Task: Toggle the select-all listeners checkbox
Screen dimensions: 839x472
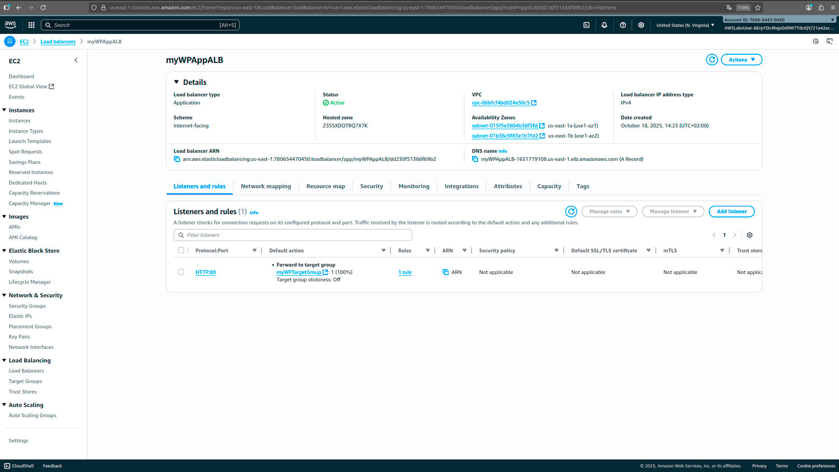Action: pyautogui.click(x=181, y=251)
